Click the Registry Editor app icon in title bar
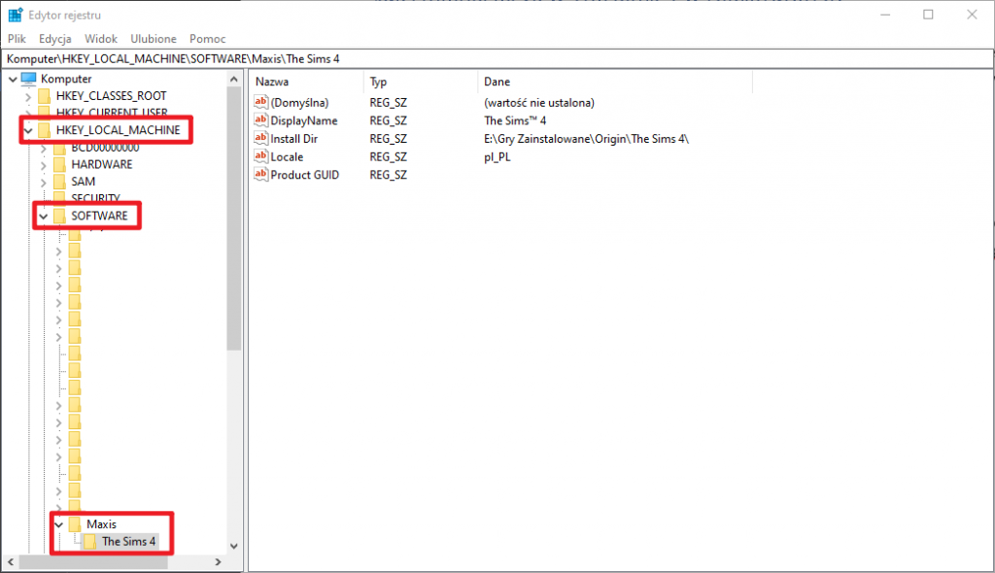Image resolution: width=995 pixels, height=573 pixels. tap(16, 15)
